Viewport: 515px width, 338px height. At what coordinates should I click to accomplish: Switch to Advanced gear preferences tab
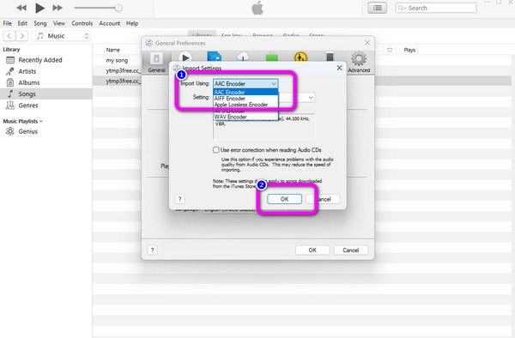(x=359, y=62)
